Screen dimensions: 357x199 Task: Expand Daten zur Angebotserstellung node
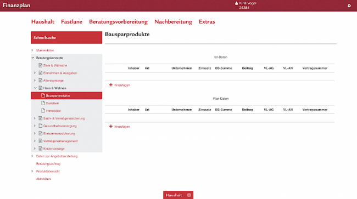[x=32, y=156]
